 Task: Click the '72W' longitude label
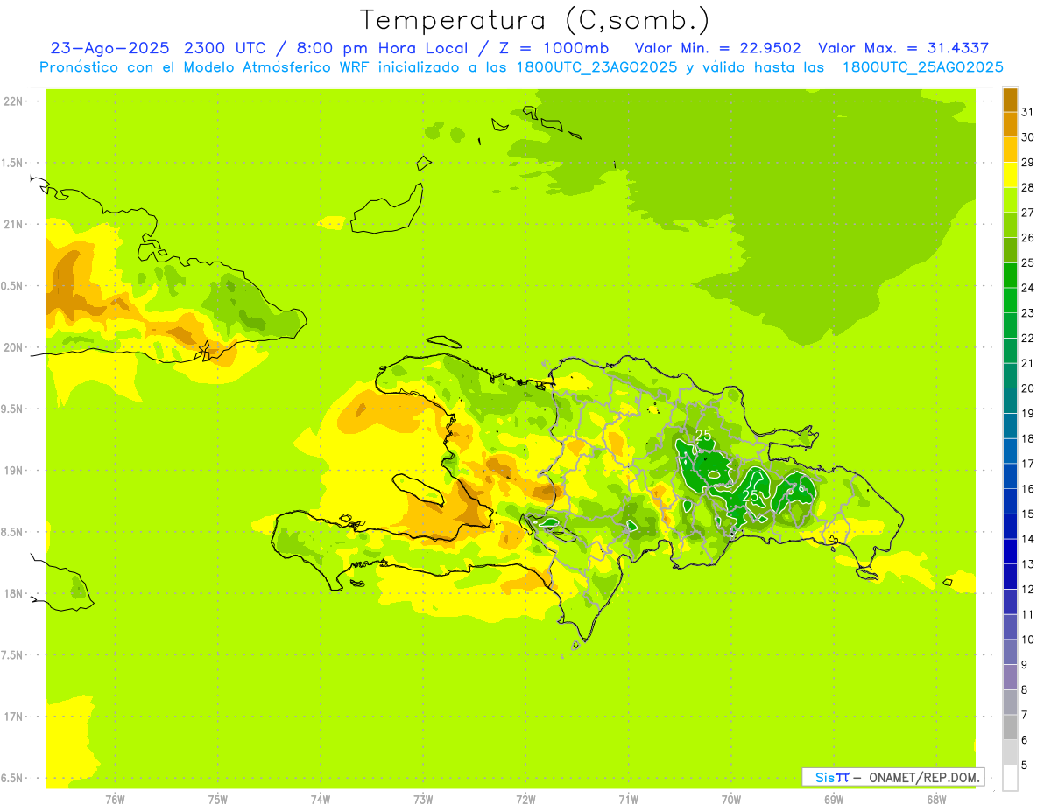[x=525, y=800]
